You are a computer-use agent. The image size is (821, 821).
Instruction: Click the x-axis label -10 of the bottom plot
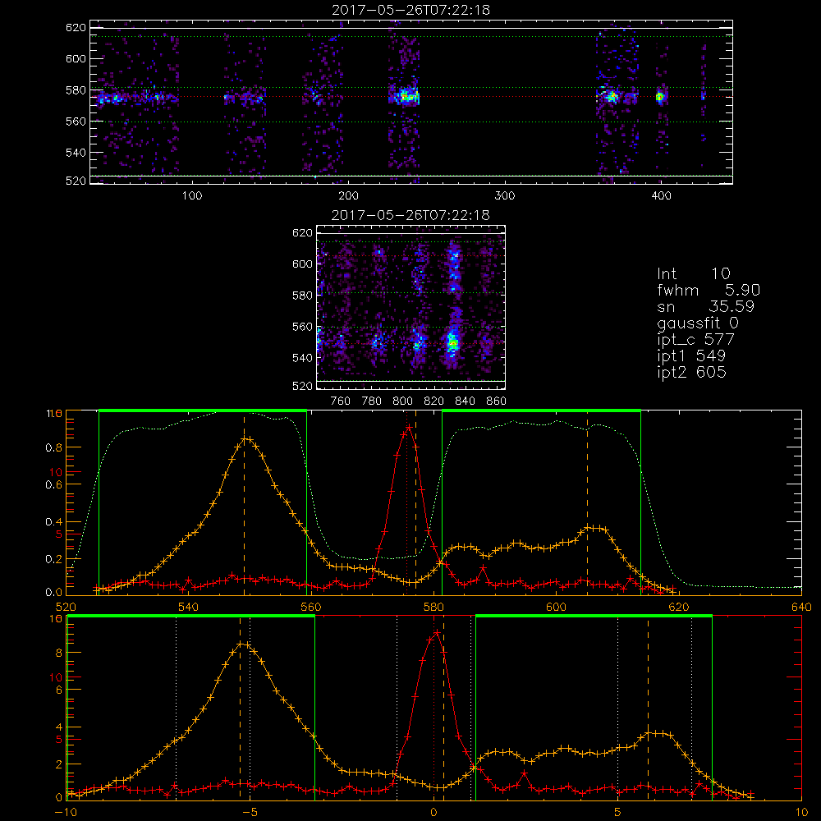65,812
